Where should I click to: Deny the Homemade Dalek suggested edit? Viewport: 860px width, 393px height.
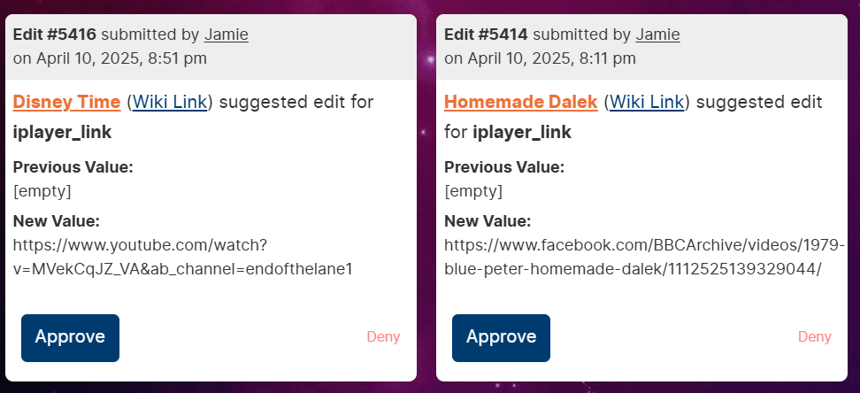(815, 337)
